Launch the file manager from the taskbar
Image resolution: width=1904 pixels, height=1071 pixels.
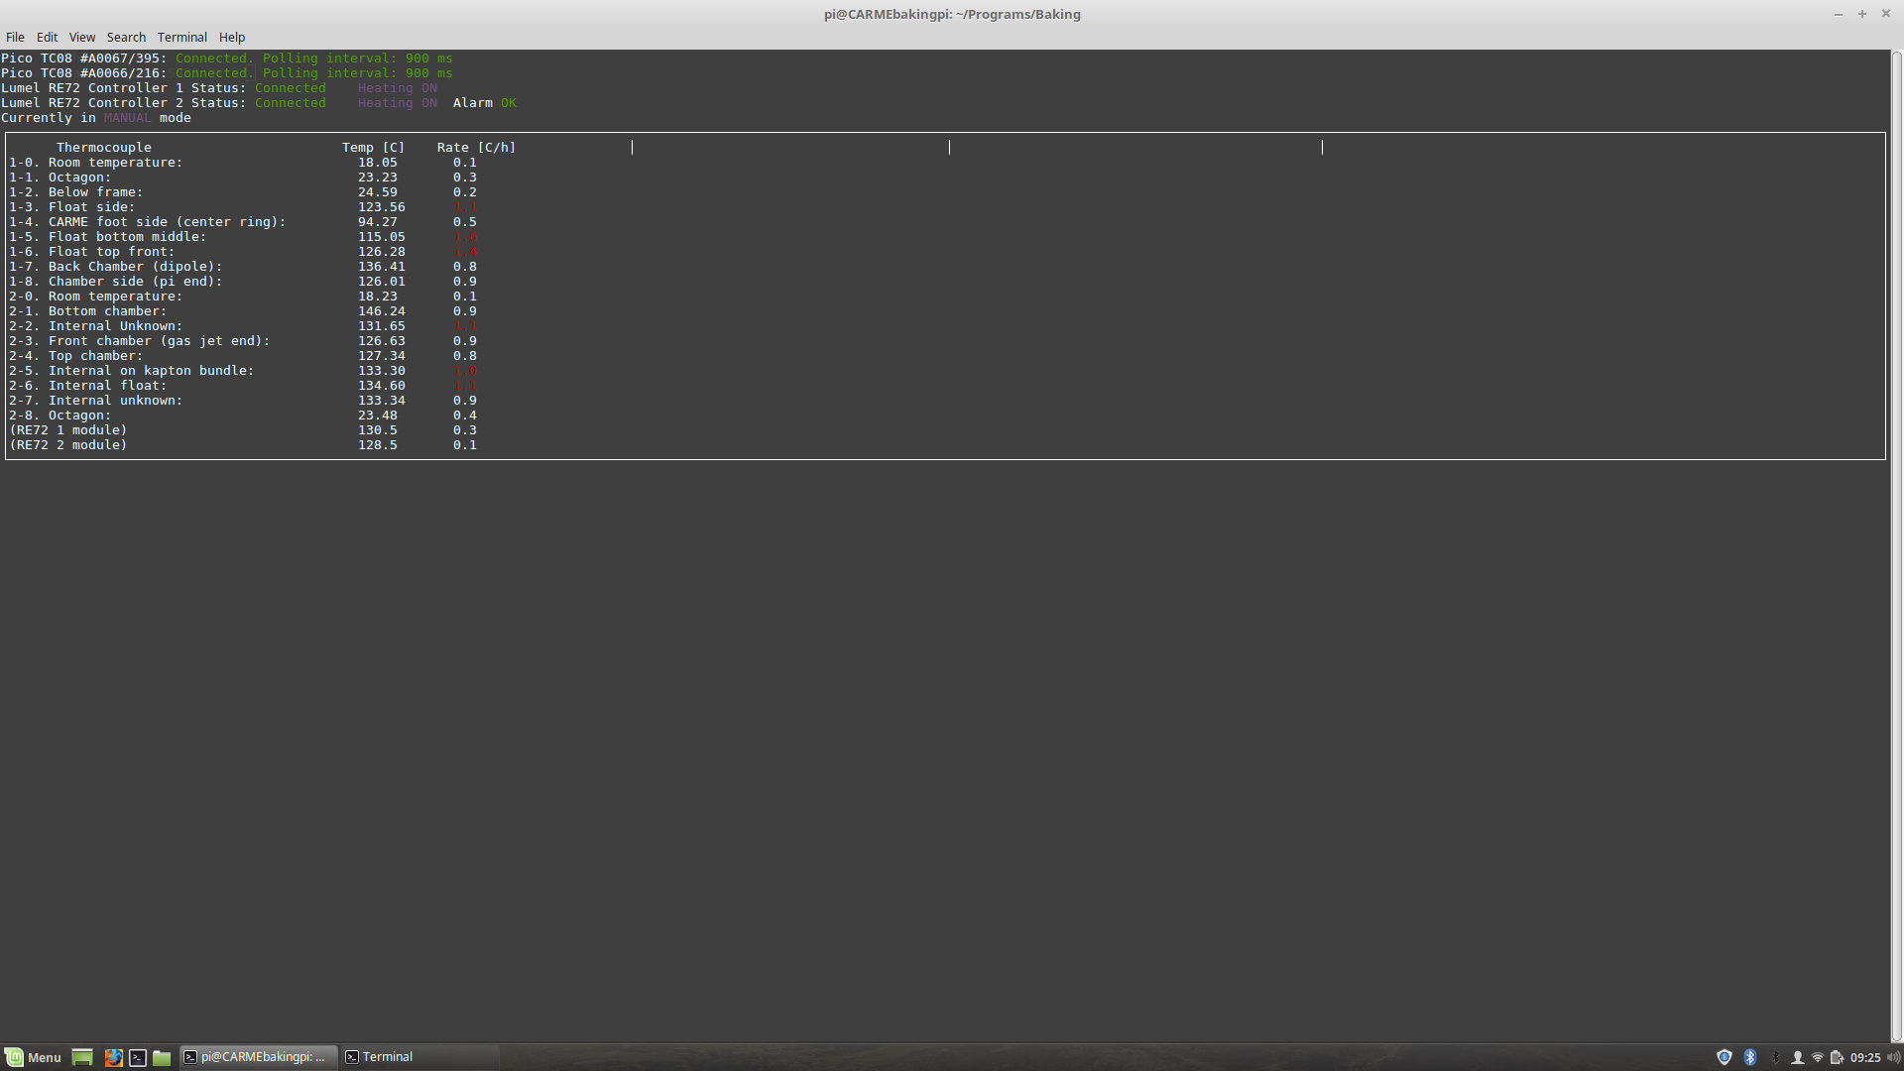161,1057
